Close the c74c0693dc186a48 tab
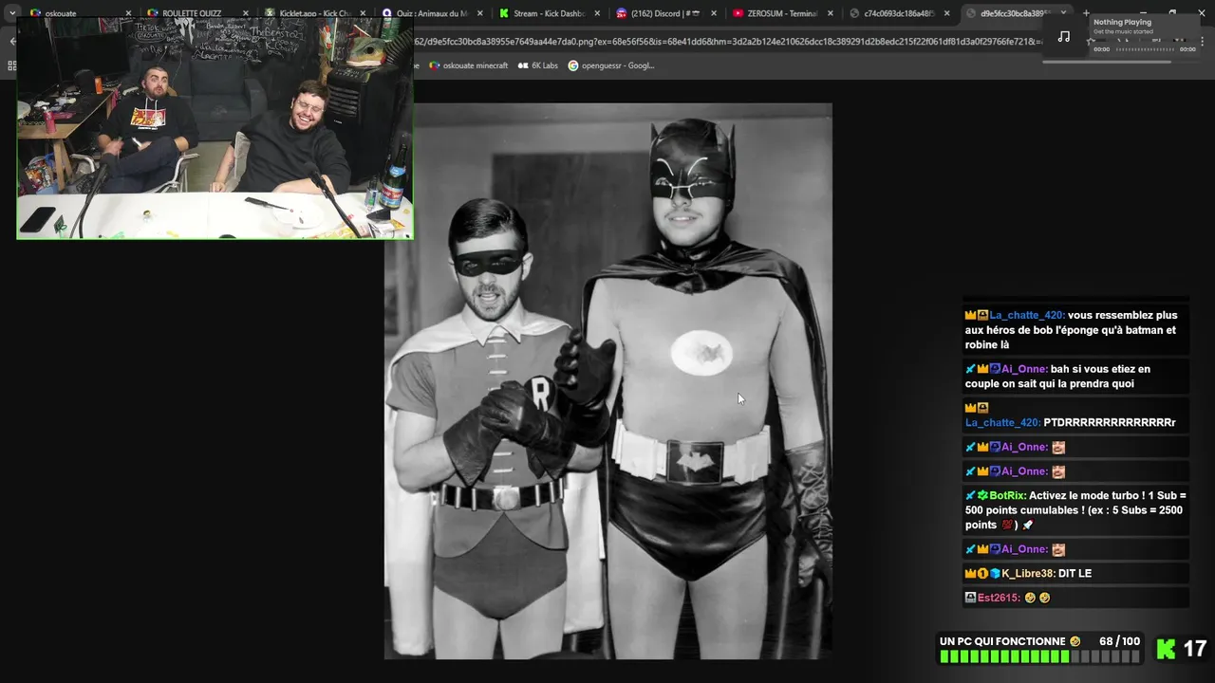 (x=947, y=13)
